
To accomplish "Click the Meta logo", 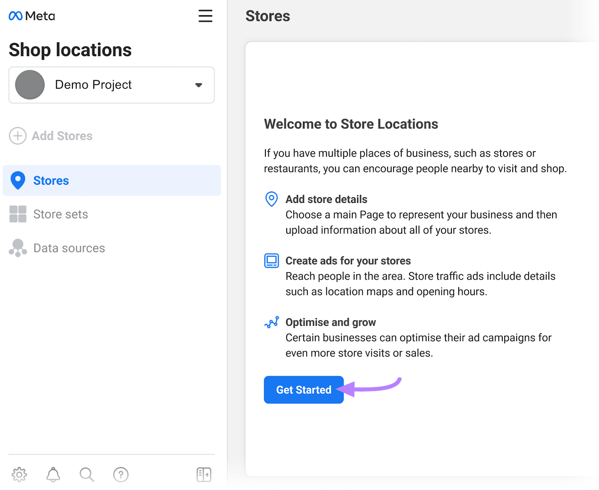I will [x=31, y=16].
